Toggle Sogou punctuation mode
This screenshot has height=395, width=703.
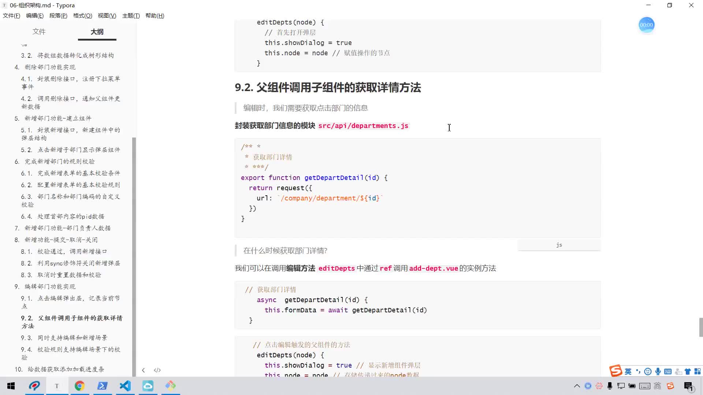click(x=638, y=372)
